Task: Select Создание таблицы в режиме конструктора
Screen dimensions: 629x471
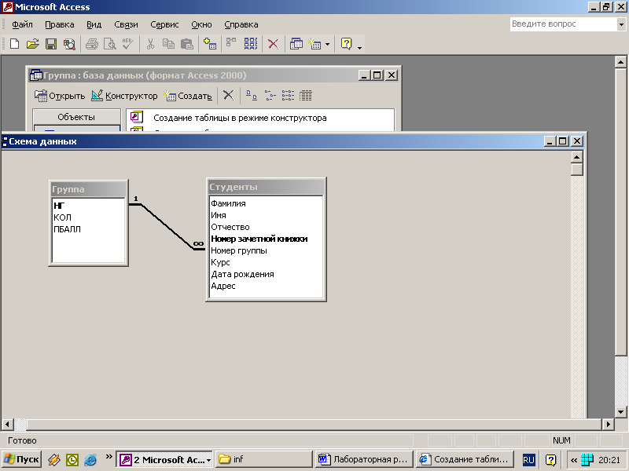Action: pos(240,119)
